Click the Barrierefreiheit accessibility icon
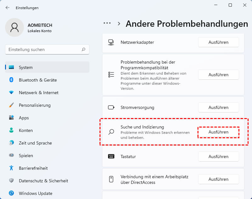The width and height of the screenshot is (252, 199). (11, 168)
